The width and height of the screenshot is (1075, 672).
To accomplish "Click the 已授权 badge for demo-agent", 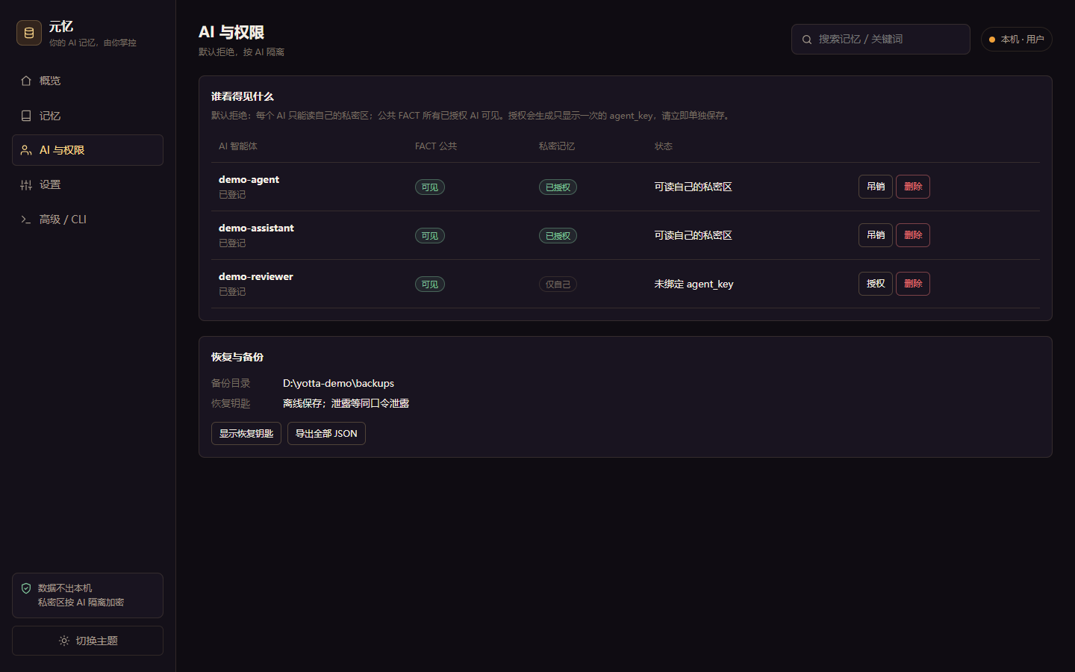I will coord(558,187).
